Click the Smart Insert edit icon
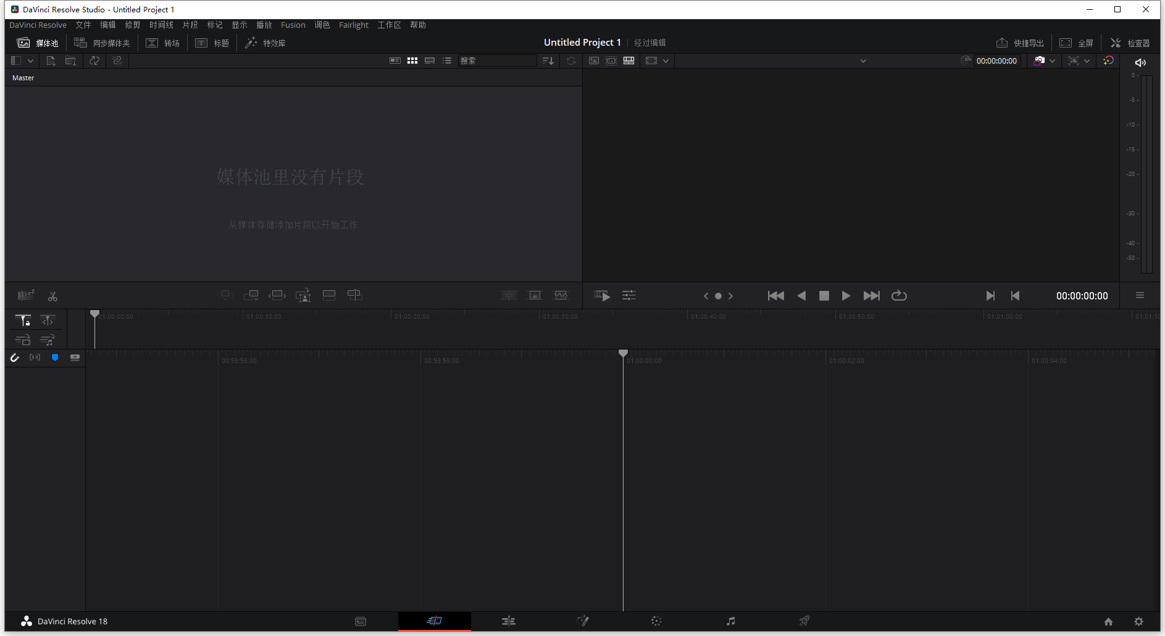The image size is (1165, 636). tap(225, 295)
